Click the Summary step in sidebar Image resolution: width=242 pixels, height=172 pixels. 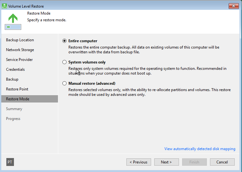pos(14,109)
